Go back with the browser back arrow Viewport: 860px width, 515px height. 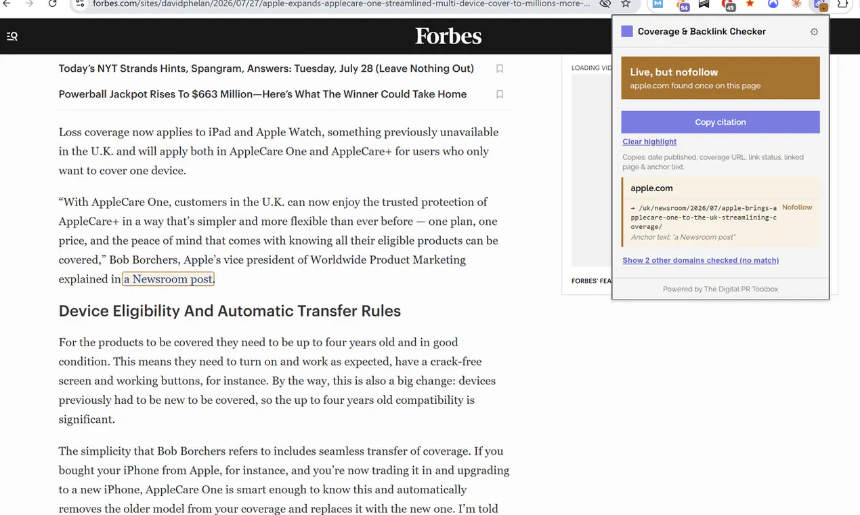[x=7, y=4]
